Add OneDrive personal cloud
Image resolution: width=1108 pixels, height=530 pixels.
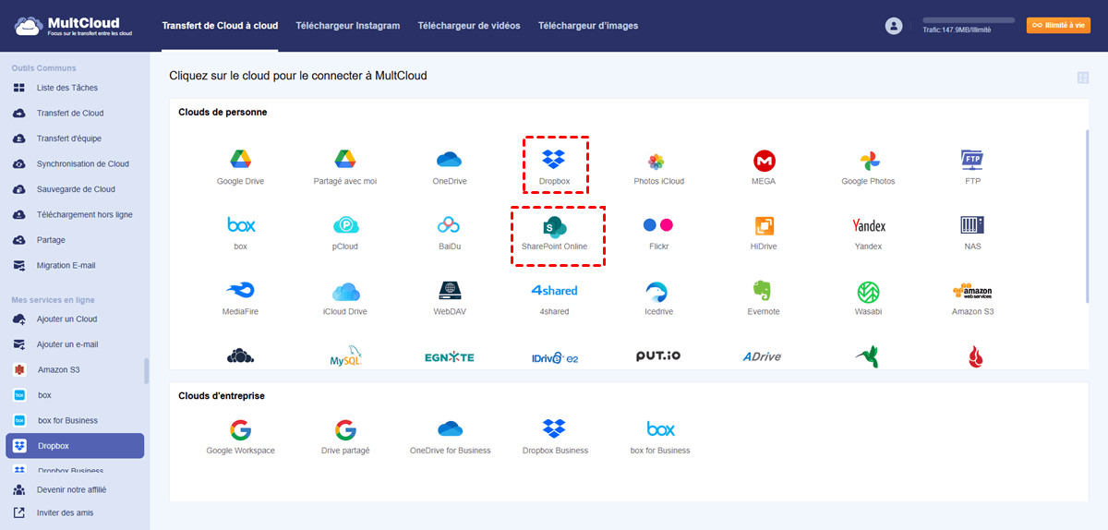[450, 161]
